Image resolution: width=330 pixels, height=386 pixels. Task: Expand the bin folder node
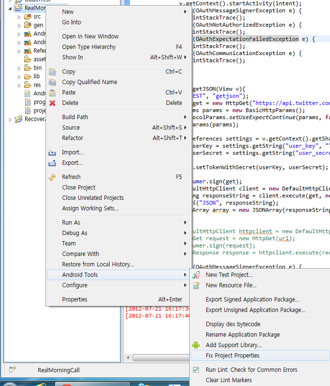[19, 68]
